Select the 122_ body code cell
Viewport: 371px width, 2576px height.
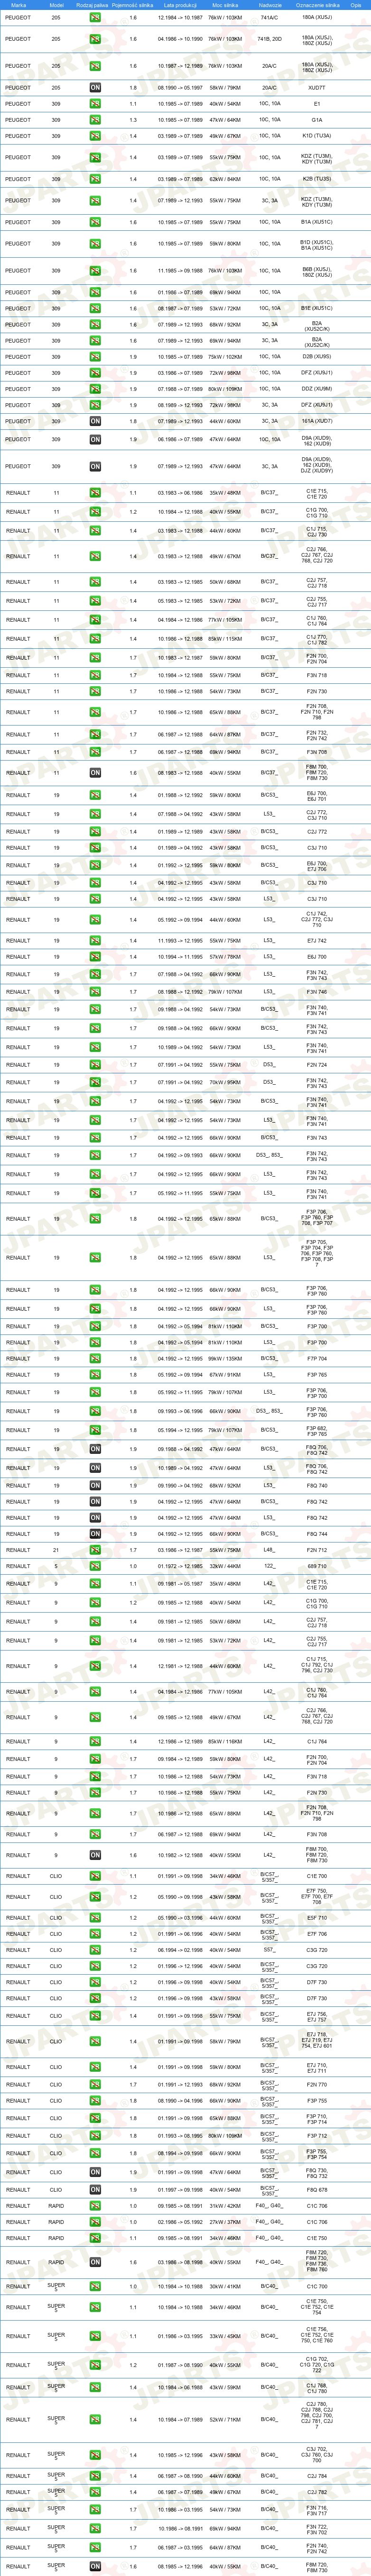coord(270,1567)
